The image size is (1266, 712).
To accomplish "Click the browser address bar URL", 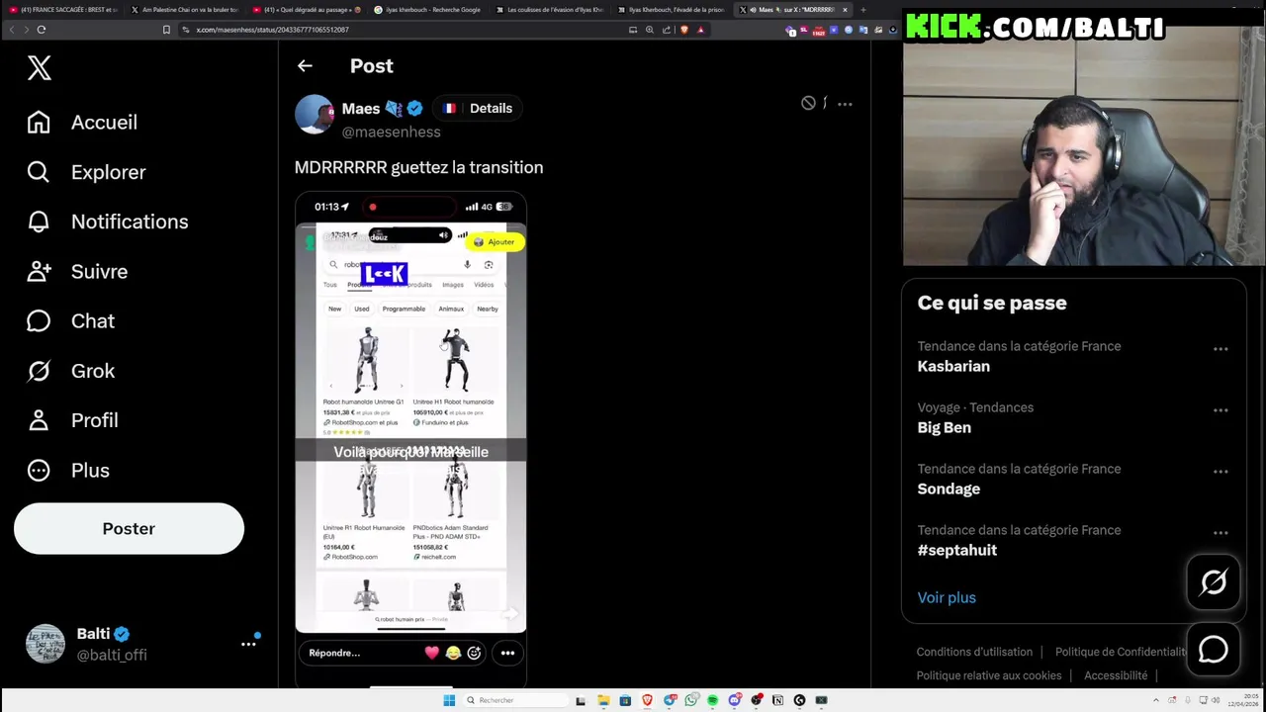I will pyautogui.click(x=273, y=30).
